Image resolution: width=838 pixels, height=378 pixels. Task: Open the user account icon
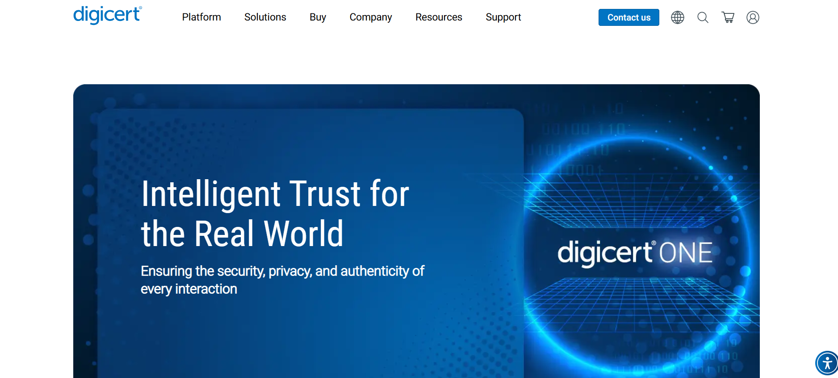click(x=753, y=17)
